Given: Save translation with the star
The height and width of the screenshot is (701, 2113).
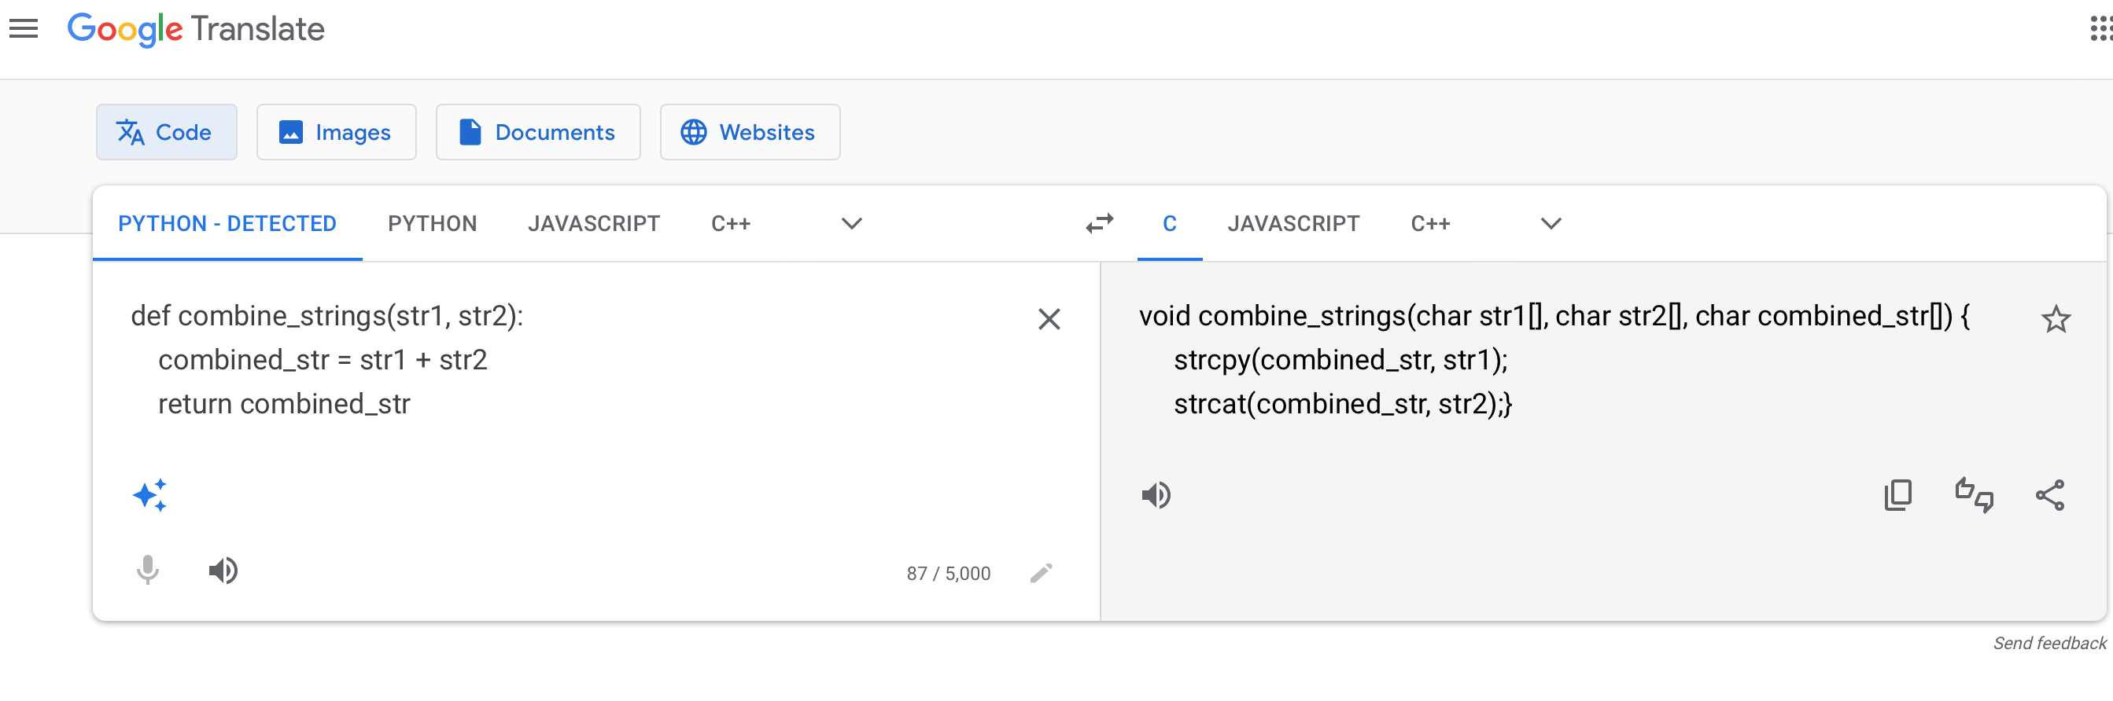Looking at the screenshot, I should tap(2056, 319).
